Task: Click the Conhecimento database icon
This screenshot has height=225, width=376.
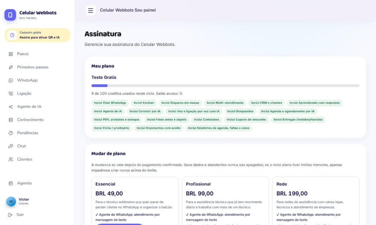Action: click(x=11, y=120)
